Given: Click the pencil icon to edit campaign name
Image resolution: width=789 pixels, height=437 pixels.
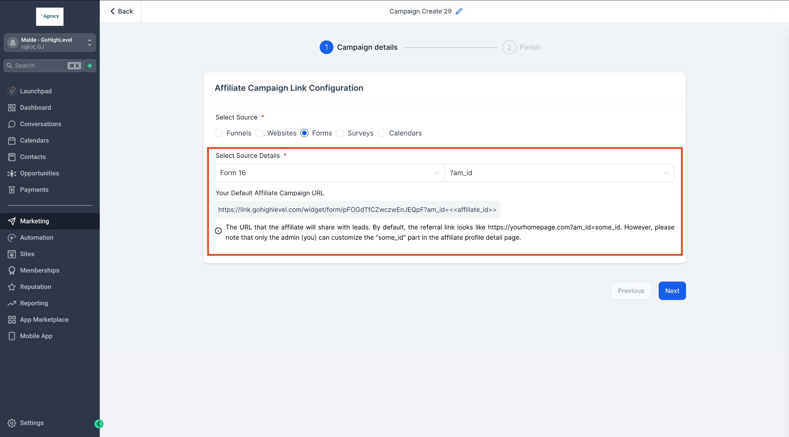Looking at the screenshot, I should (x=459, y=11).
